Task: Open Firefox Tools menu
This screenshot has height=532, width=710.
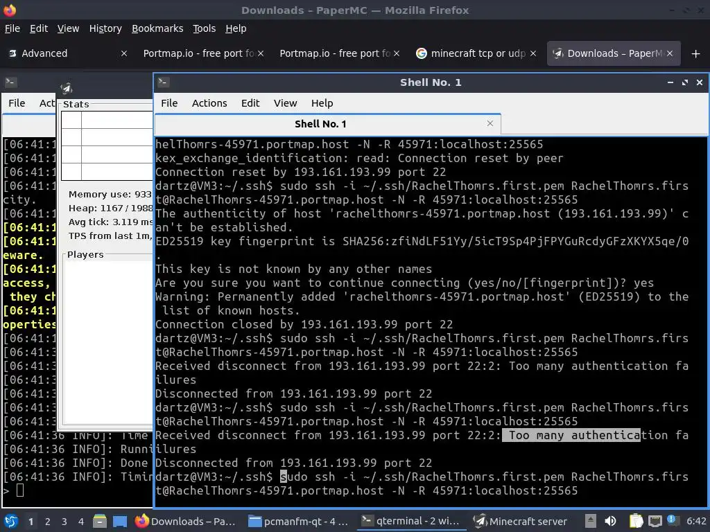Action: click(x=204, y=28)
